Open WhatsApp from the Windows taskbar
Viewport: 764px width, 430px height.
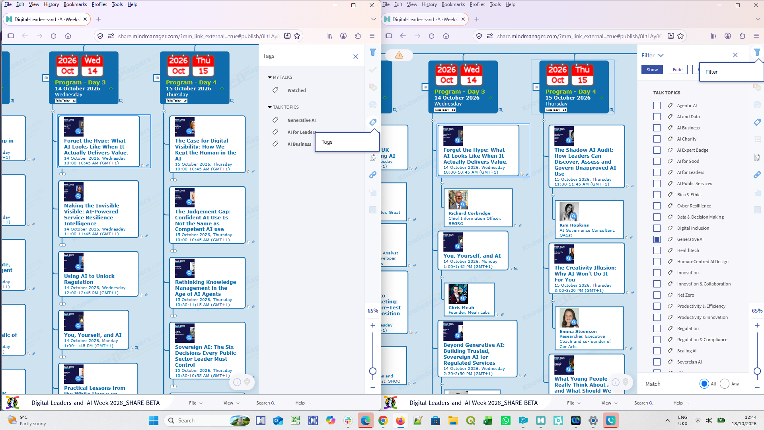(x=506, y=420)
